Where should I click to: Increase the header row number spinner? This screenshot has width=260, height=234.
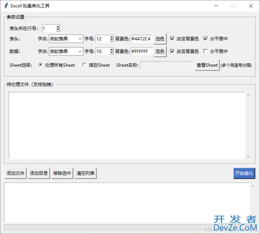[58, 27]
